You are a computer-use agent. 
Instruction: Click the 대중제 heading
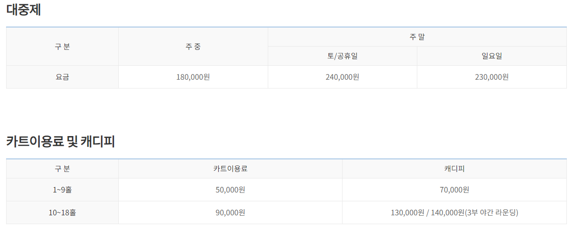[x=23, y=10]
